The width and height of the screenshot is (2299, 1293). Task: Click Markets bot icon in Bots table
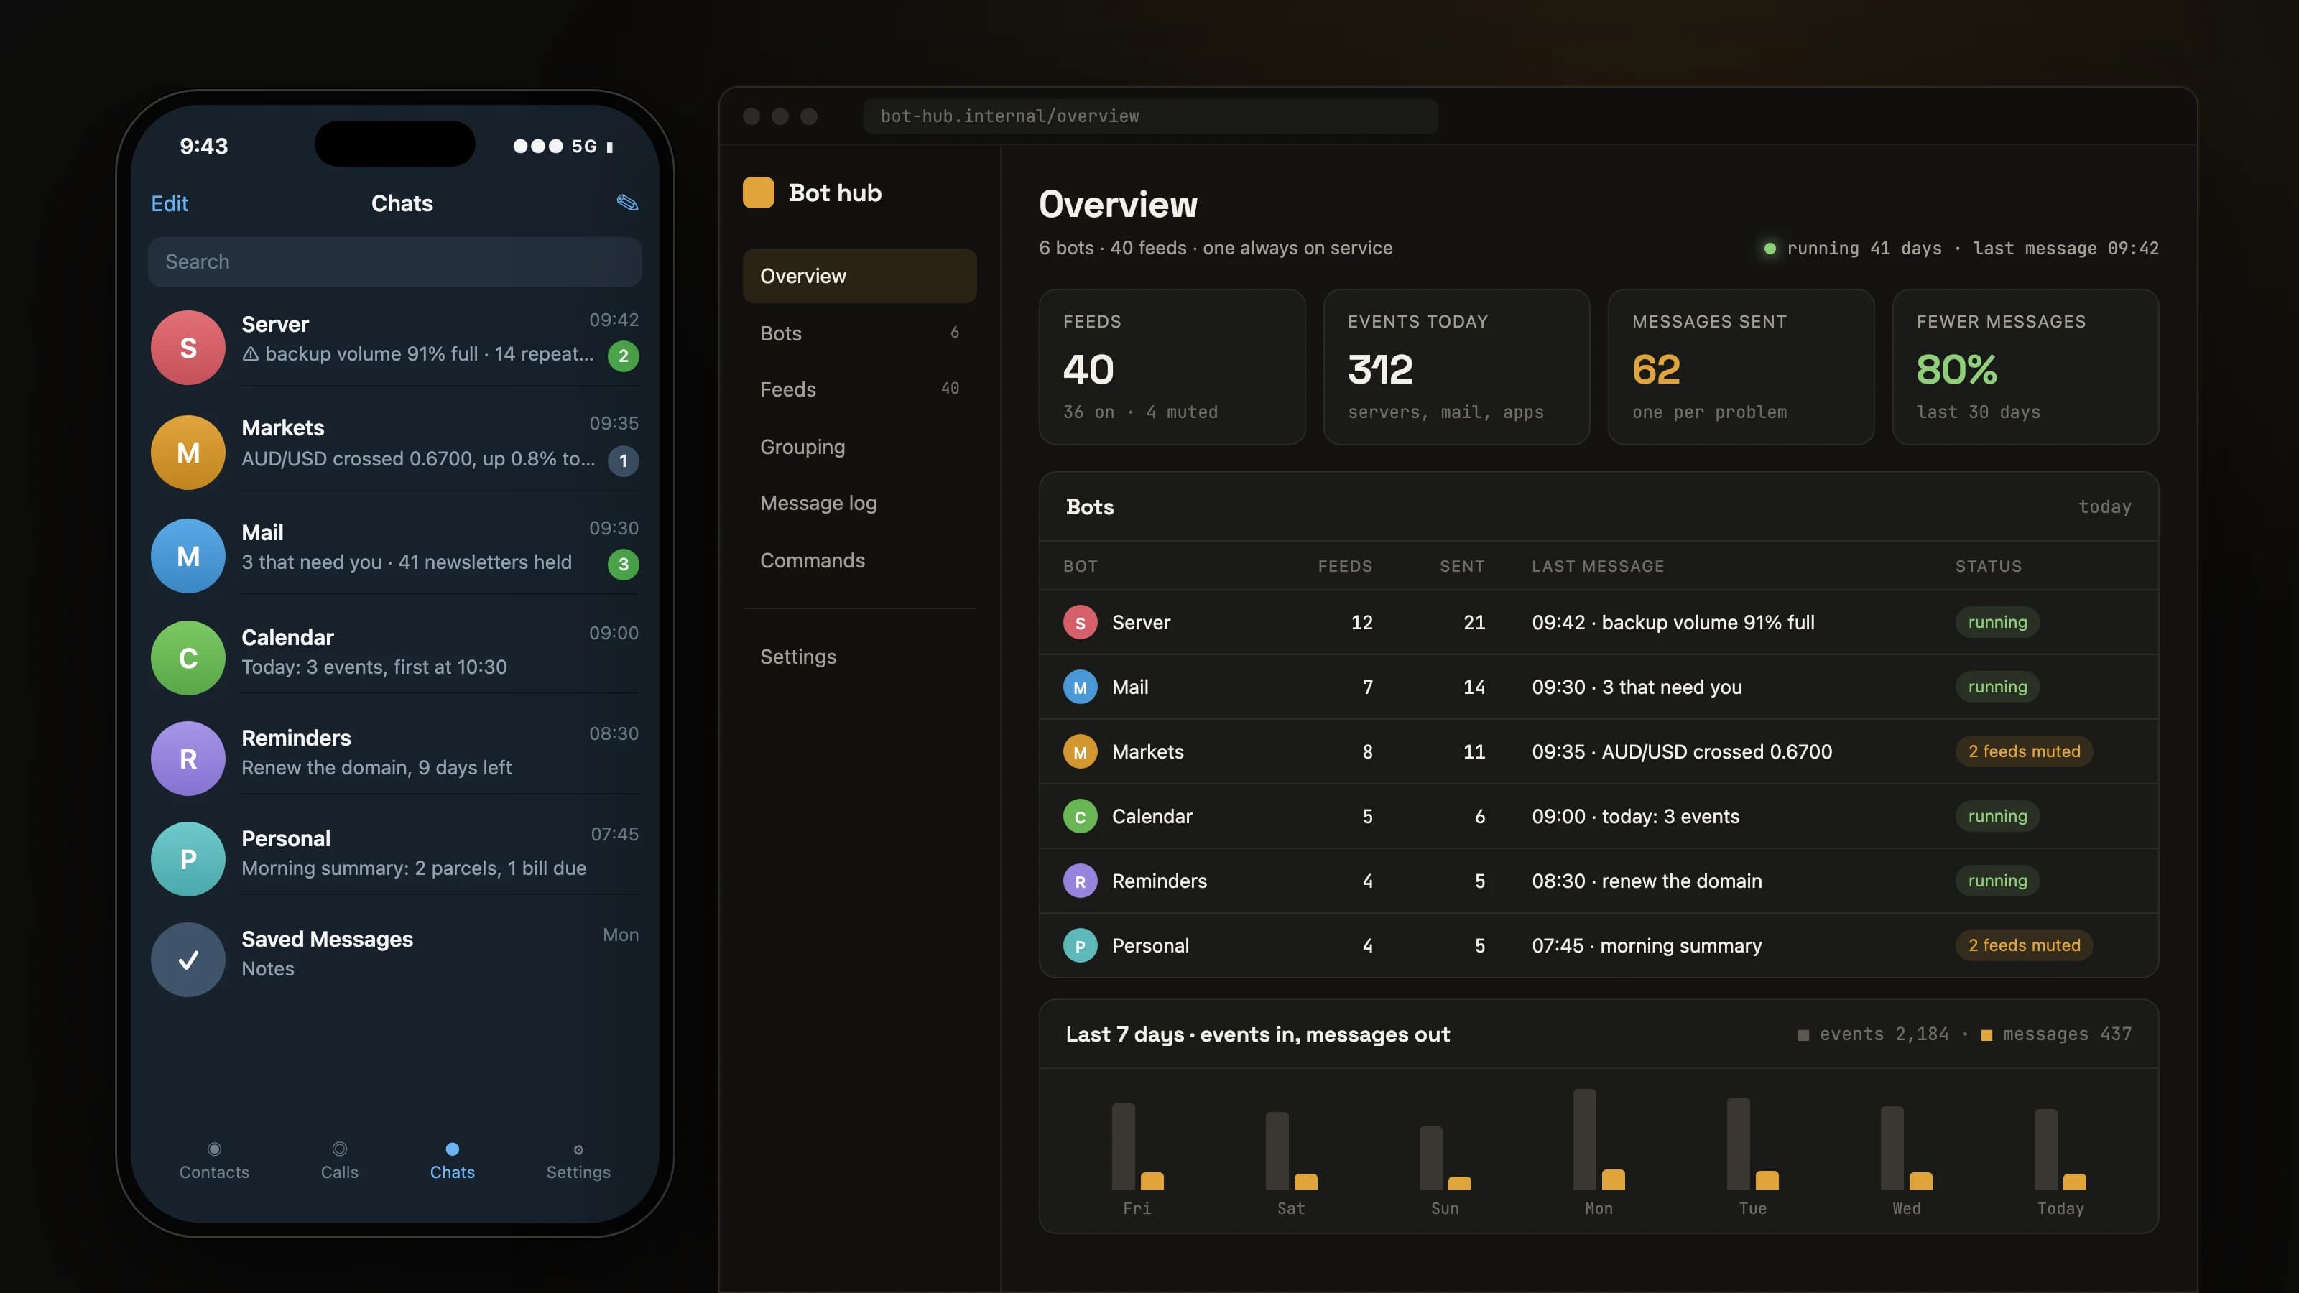(x=1080, y=751)
